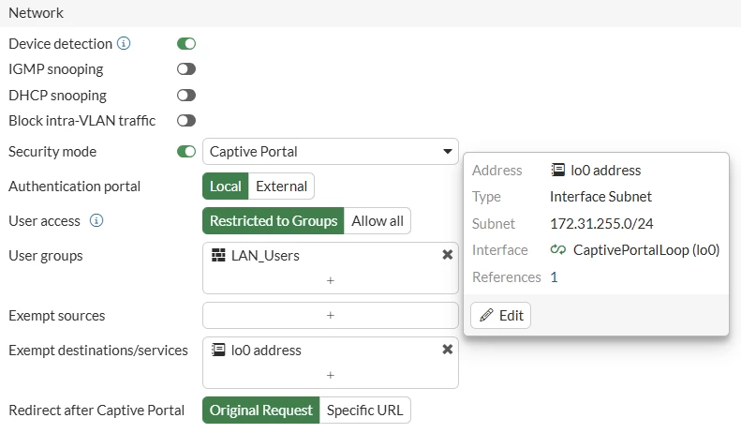
Task: Click the User access info icon
Action: pos(96,221)
